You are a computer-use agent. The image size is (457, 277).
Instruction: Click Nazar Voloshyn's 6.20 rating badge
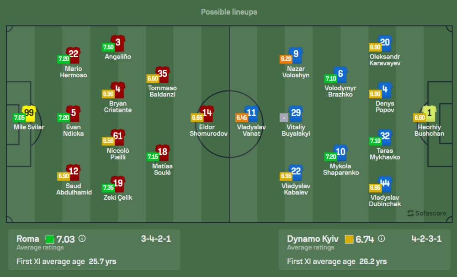tap(286, 59)
